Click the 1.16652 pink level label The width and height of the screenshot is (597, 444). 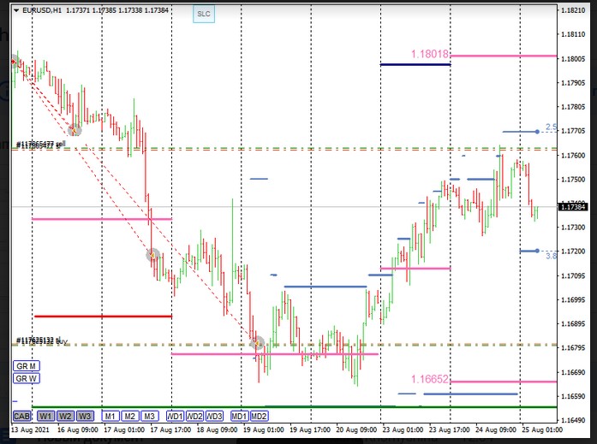click(430, 378)
